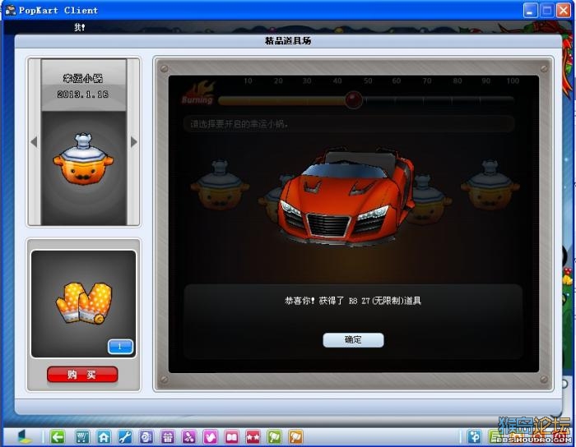
Task: Pick the rightmost dimmed lucky pot
Action: [x=490, y=184]
